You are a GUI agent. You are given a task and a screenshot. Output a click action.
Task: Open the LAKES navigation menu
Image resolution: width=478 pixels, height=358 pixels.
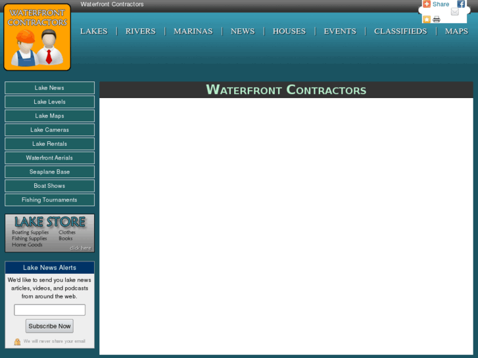[94, 31]
